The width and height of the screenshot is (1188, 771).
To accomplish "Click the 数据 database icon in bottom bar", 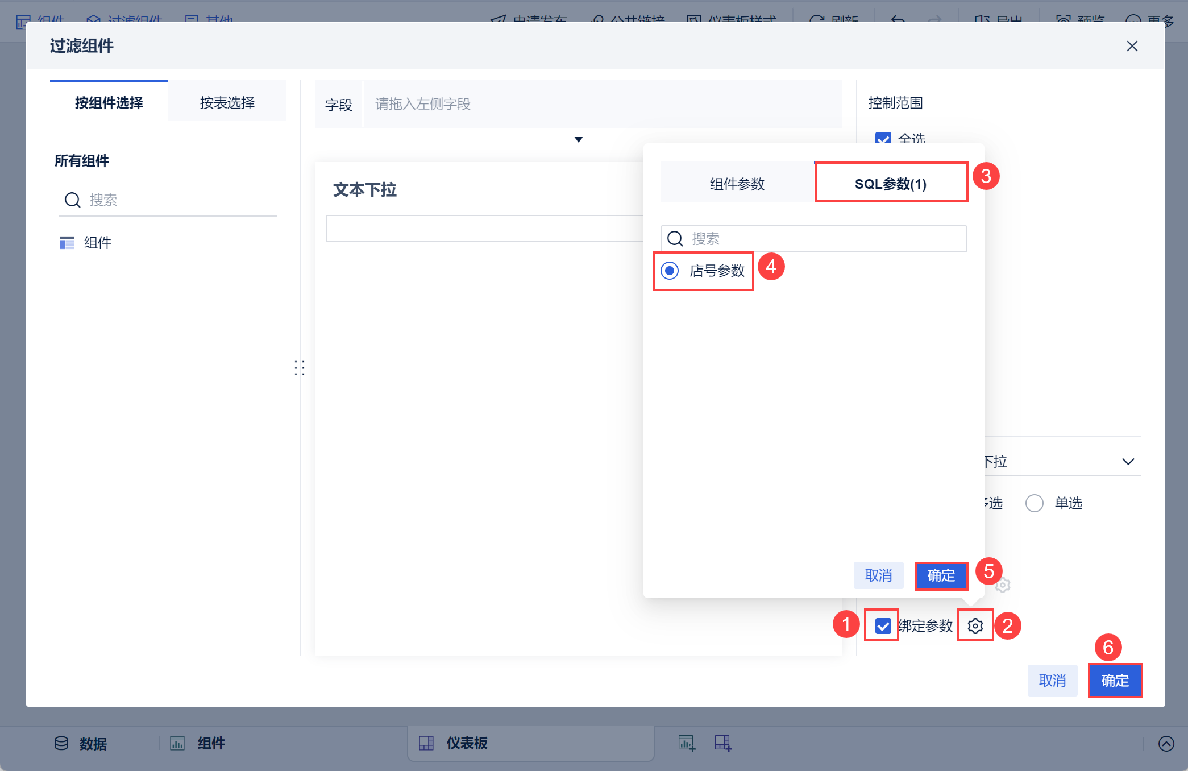I will pos(61,743).
